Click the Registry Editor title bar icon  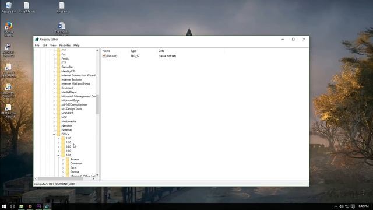point(37,39)
